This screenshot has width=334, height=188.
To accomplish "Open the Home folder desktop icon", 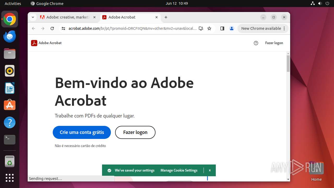I will tap(316, 171).
